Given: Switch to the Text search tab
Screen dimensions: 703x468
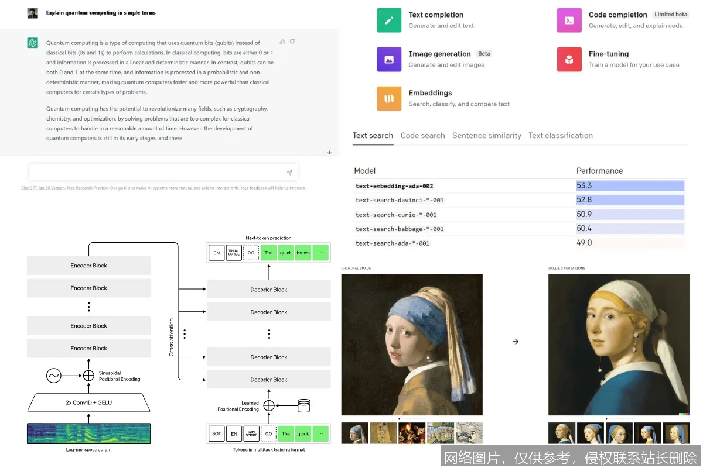Looking at the screenshot, I should pos(373,136).
